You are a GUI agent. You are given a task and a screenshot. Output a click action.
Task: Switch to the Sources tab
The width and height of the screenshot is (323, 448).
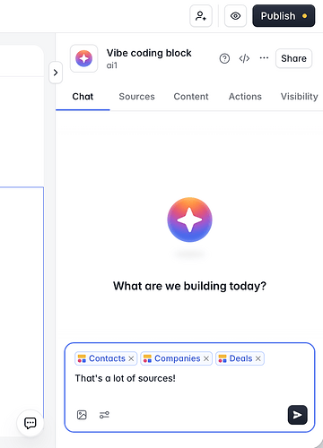coord(136,97)
